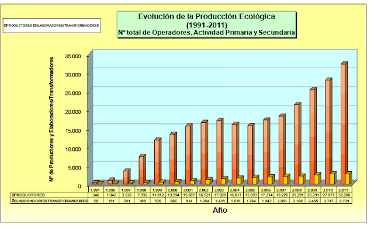Click the '27.877' Productores cell
The image size is (374, 229).
(328, 195)
